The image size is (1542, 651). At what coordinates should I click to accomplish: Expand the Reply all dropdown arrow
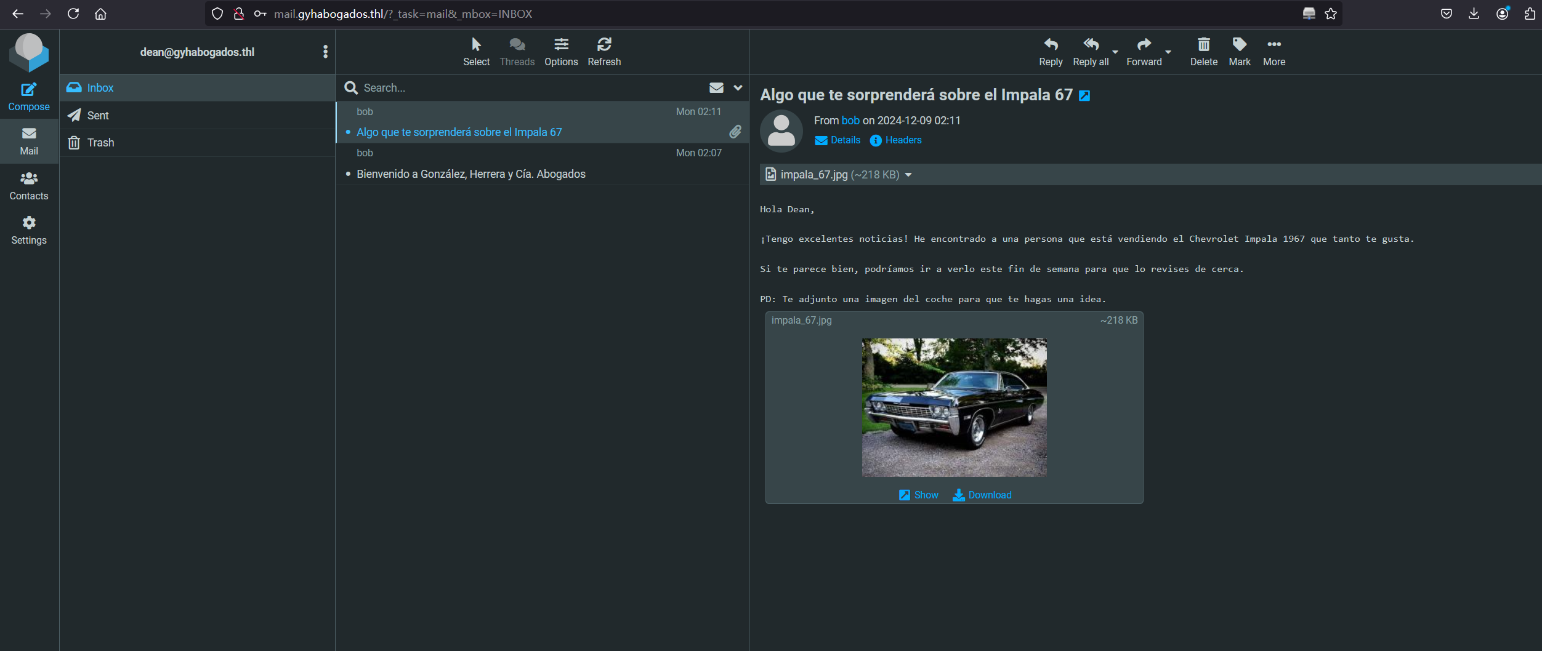(x=1115, y=52)
